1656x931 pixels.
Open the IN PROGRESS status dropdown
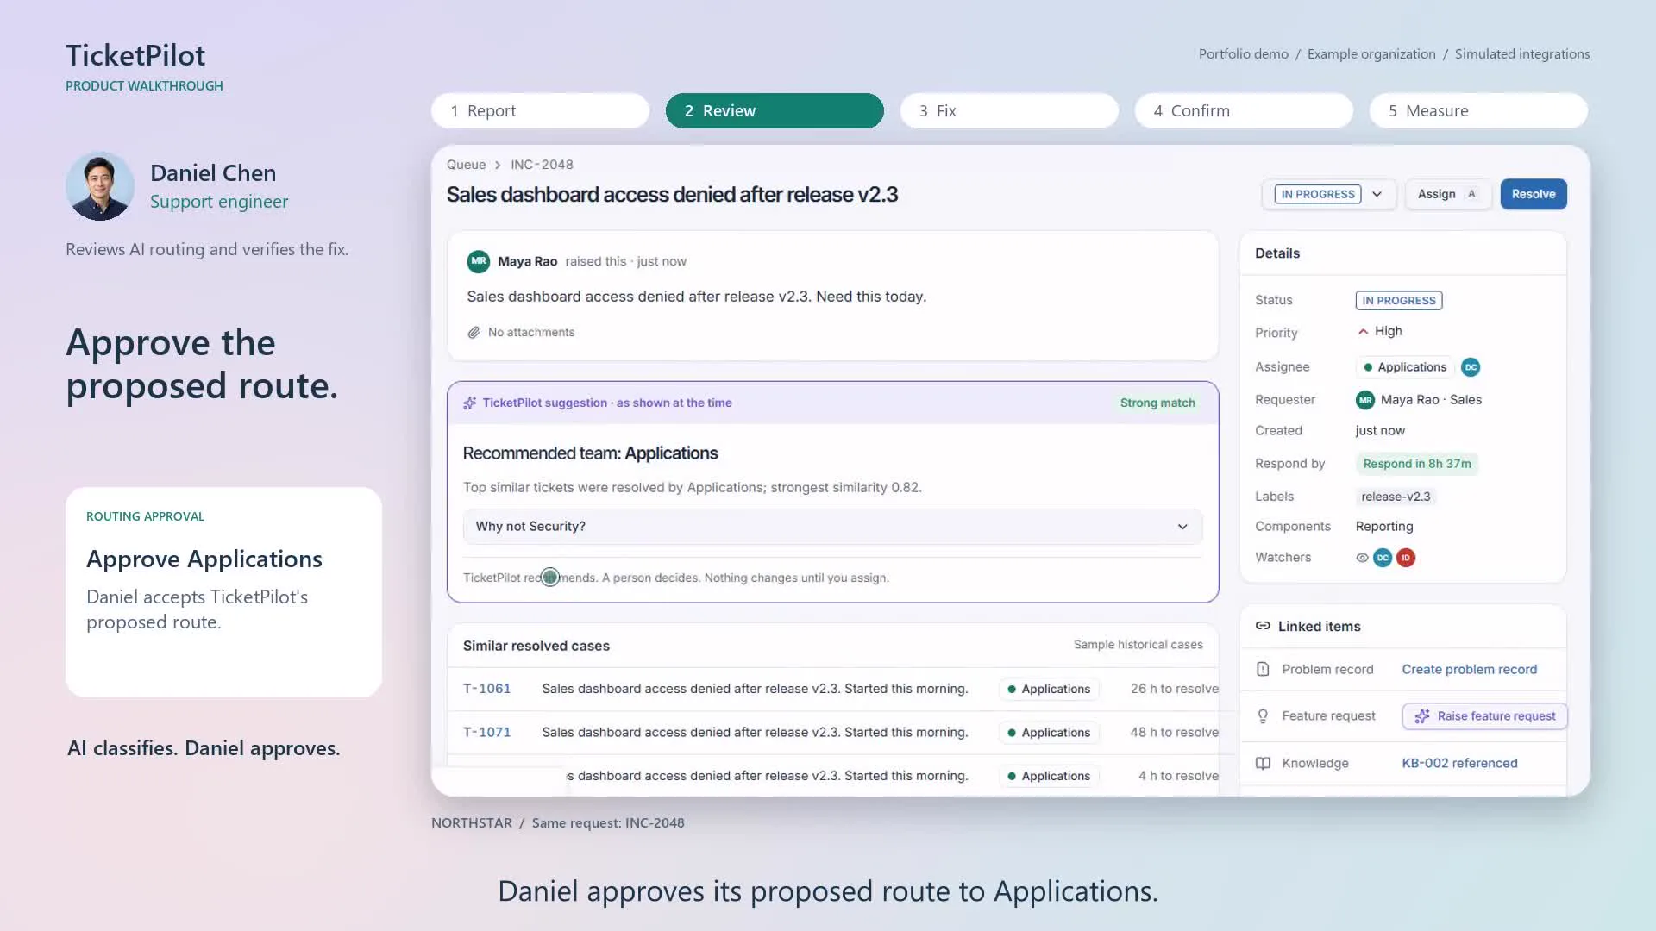[1329, 194]
